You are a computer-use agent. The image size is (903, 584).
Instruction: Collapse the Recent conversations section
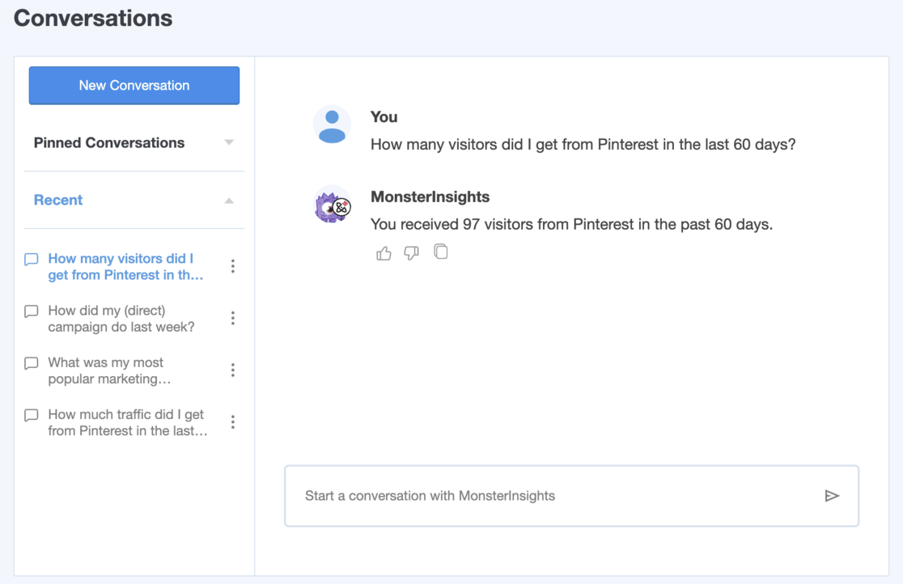[228, 201]
